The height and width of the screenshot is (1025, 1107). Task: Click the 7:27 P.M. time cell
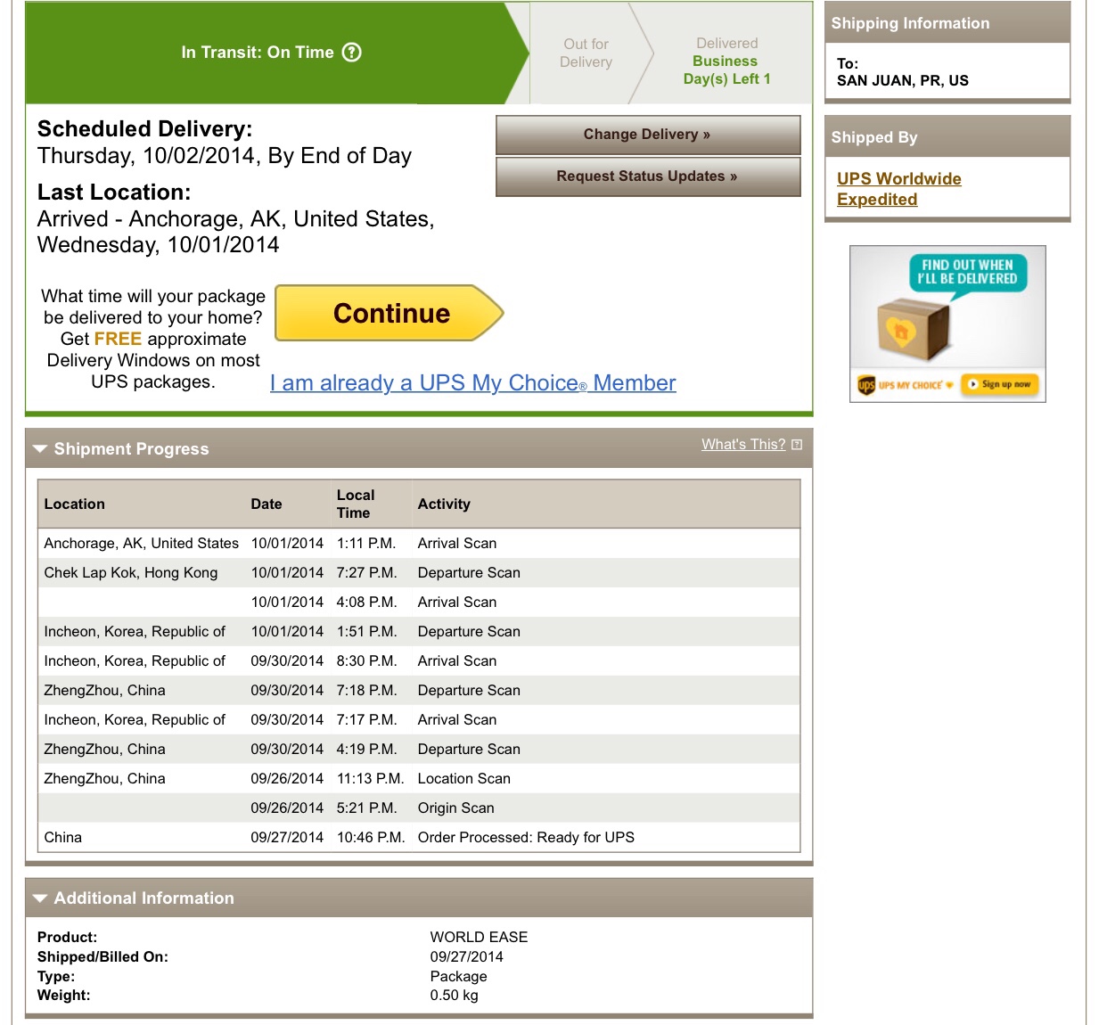click(x=366, y=573)
